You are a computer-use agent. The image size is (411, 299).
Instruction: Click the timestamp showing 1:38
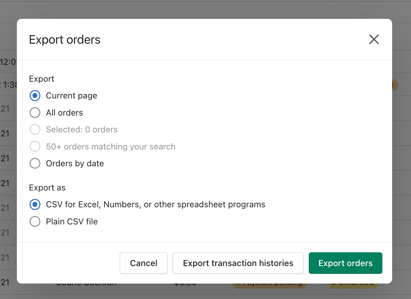click(x=8, y=85)
